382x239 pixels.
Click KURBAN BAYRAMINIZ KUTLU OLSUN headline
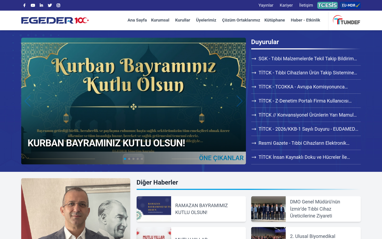106,143
